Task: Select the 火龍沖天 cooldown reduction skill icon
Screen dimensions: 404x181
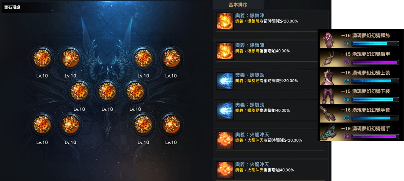Action: (225, 141)
